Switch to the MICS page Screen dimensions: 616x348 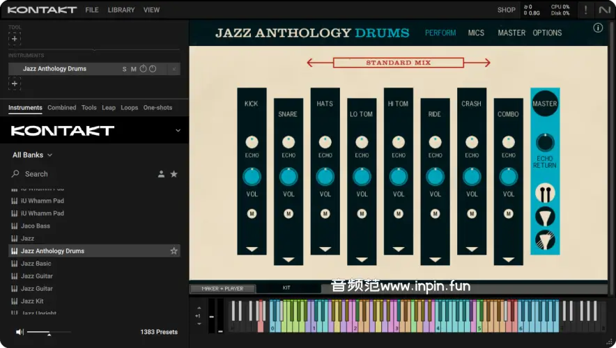pyautogui.click(x=476, y=33)
